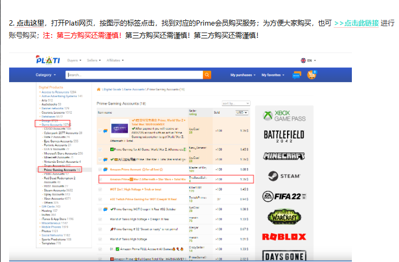Tick checkbox for first Prime World War Z item
This screenshot has height=262, width=399.
(x=100, y=131)
